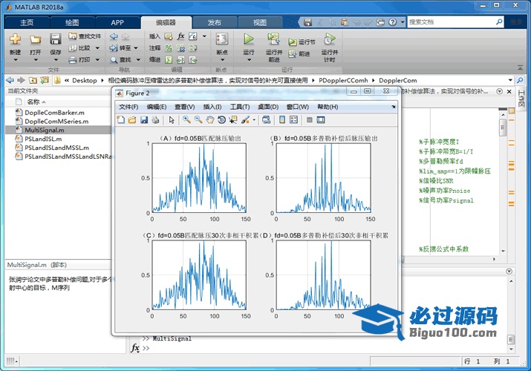This screenshot has height=371, width=531.
Task: Open the Run (运行) dropdown arrow
Action: 249,60
